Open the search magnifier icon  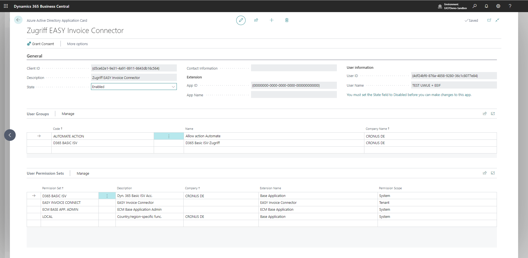475,6
